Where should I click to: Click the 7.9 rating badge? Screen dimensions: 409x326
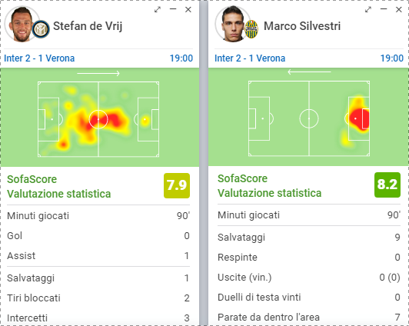click(x=177, y=185)
